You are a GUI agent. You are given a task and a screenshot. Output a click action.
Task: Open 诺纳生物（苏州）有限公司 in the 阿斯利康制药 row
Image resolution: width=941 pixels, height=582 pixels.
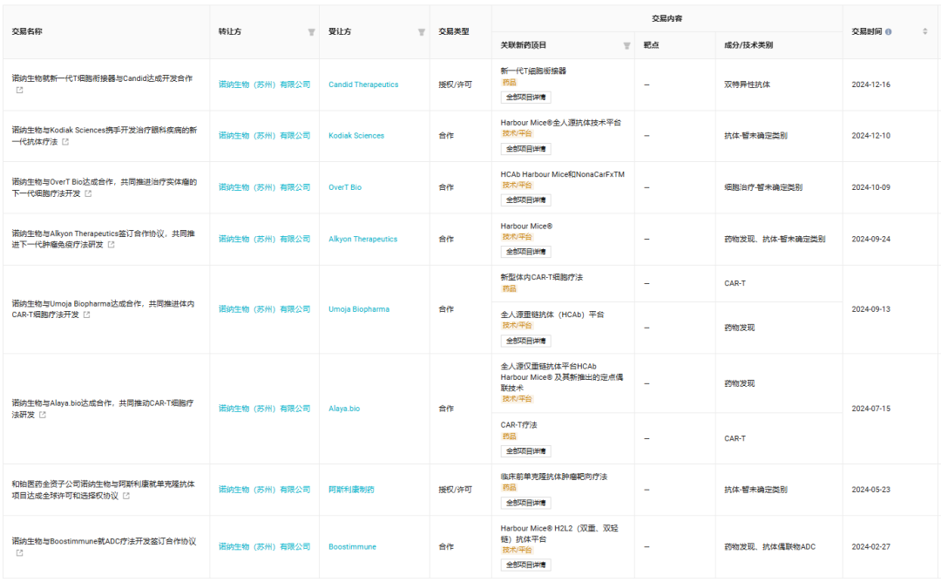pos(264,490)
